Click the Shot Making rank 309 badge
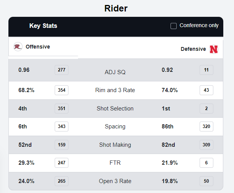 206,145
